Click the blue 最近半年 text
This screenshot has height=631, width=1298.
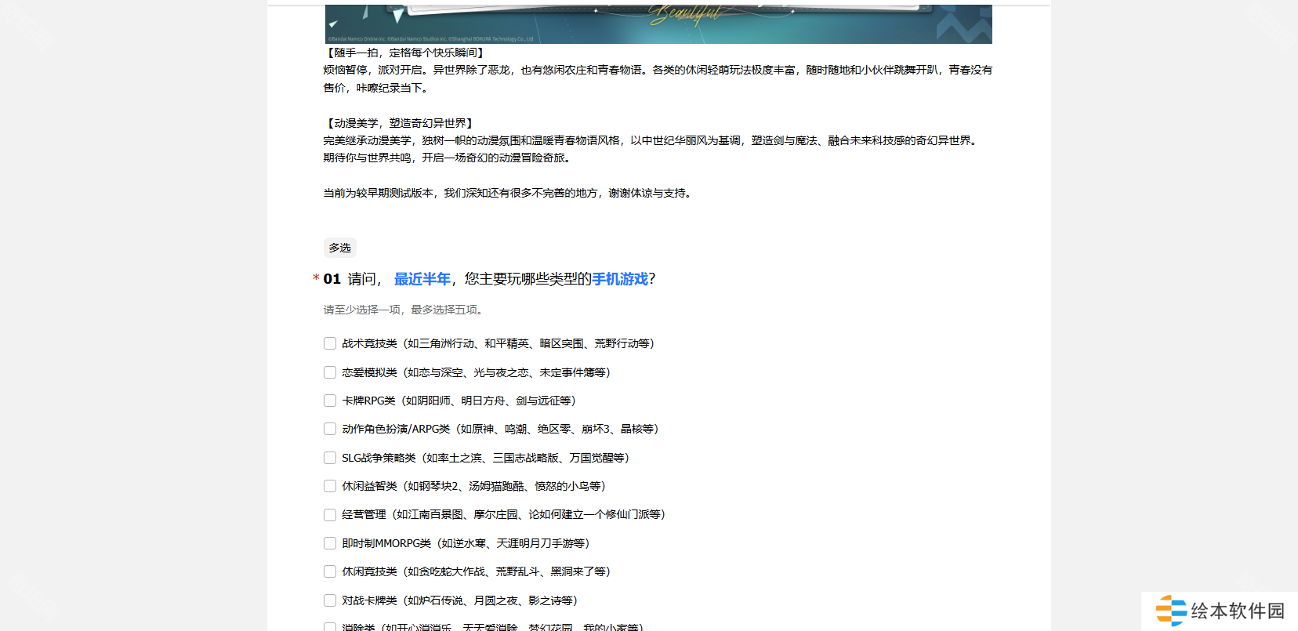click(422, 279)
